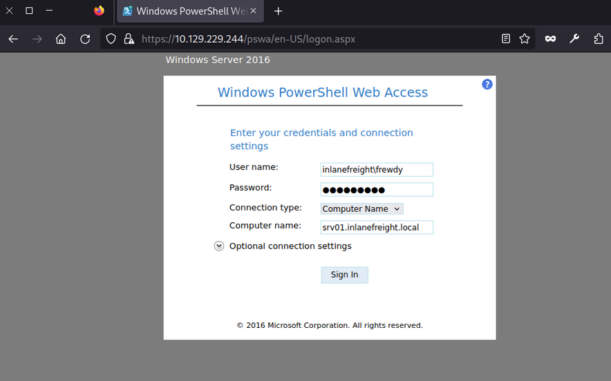Click the Firefox logo icon
This screenshot has height=381, width=611.
click(x=99, y=11)
